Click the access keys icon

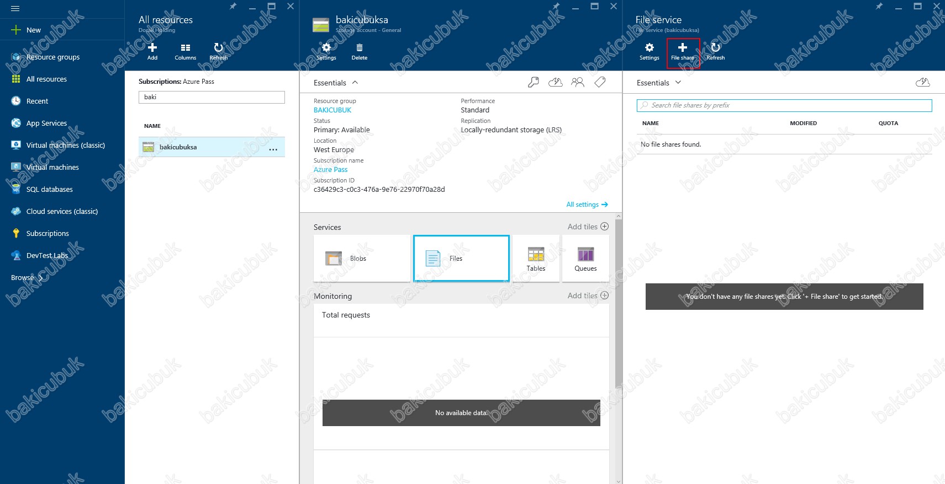534,82
